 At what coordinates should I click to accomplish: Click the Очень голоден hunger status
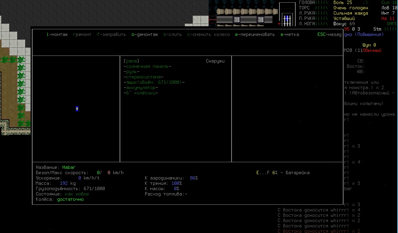[x=350, y=8]
